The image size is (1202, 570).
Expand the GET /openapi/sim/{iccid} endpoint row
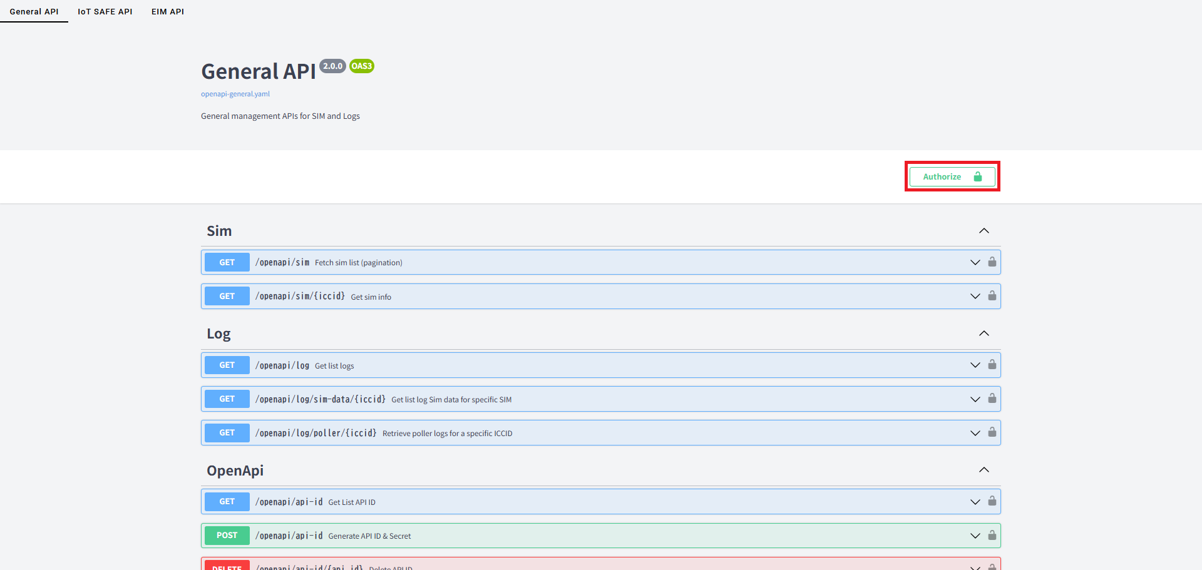coord(975,296)
